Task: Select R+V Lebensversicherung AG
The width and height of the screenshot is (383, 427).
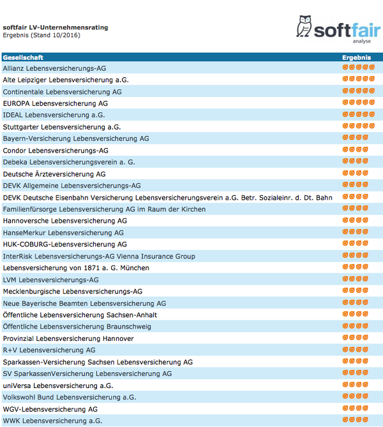Action: pyautogui.click(x=49, y=350)
